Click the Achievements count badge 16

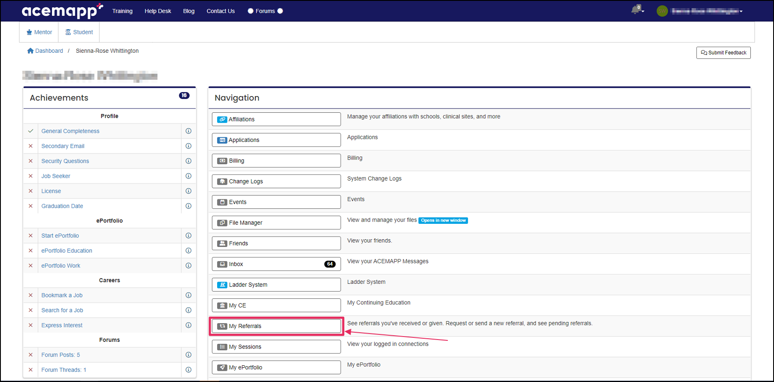[x=184, y=96]
